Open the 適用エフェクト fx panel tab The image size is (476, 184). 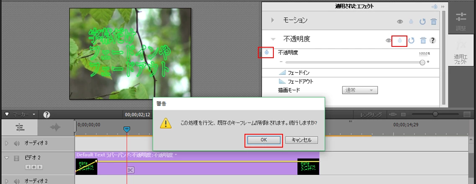coord(461,51)
